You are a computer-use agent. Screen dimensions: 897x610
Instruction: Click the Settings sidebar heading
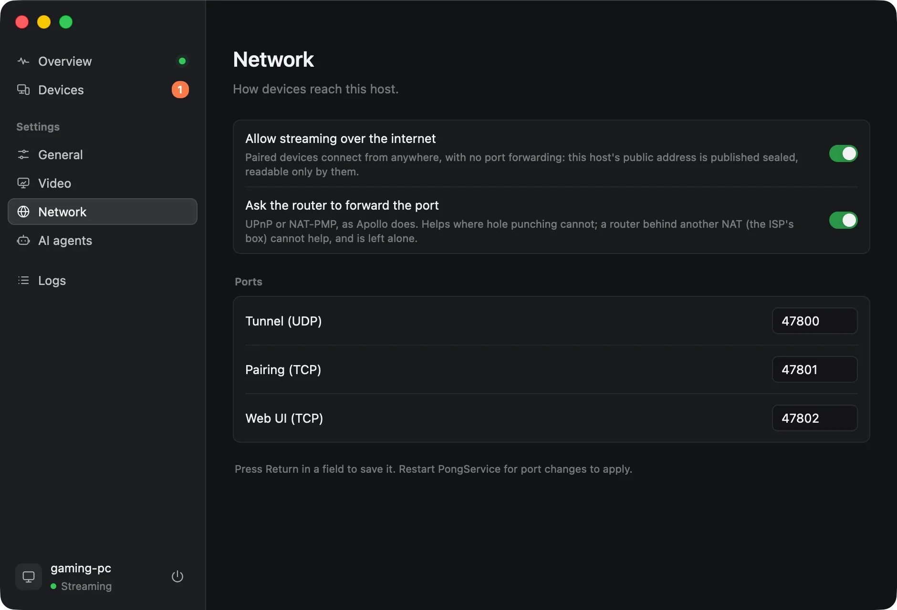(38, 127)
